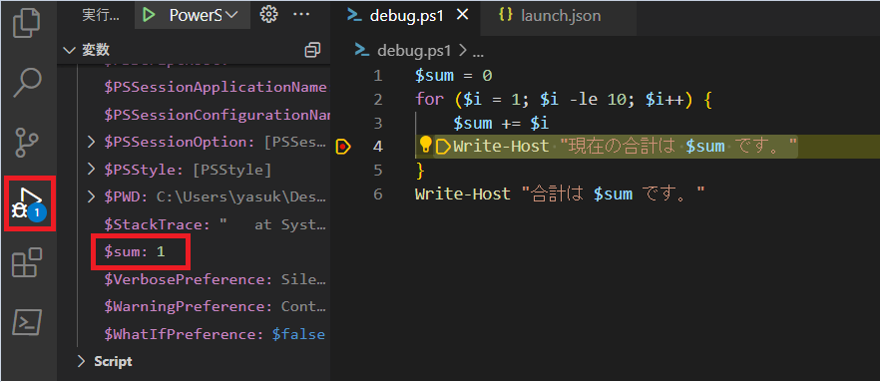880x382 pixels.
Task: Click the lightbulb code action on line 4
Action: point(426,146)
